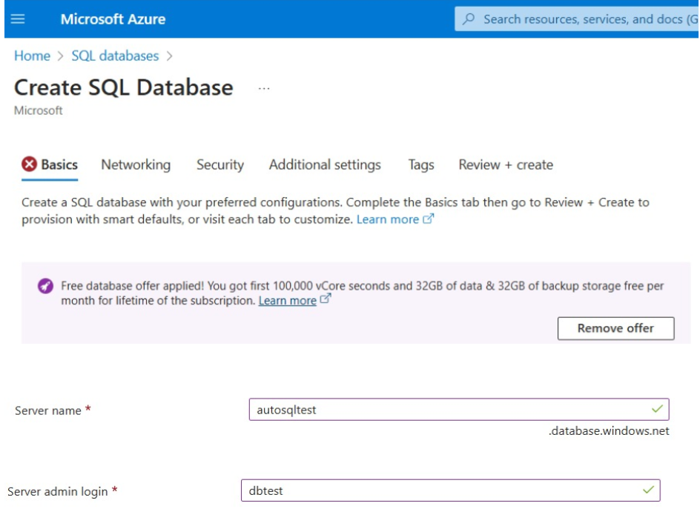The width and height of the screenshot is (700, 526).
Task: Open SQL databases from the breadcrumb trail
Action: pos(116,55)
